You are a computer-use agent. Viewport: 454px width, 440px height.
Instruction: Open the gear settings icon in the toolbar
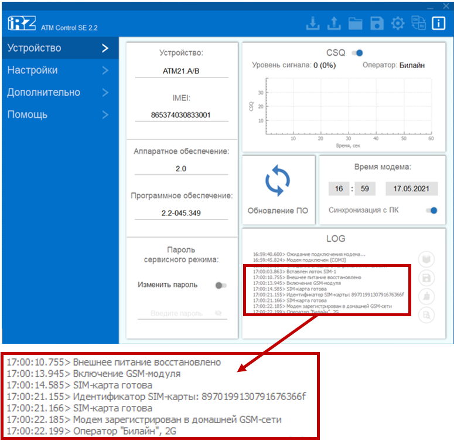(398, 23)
